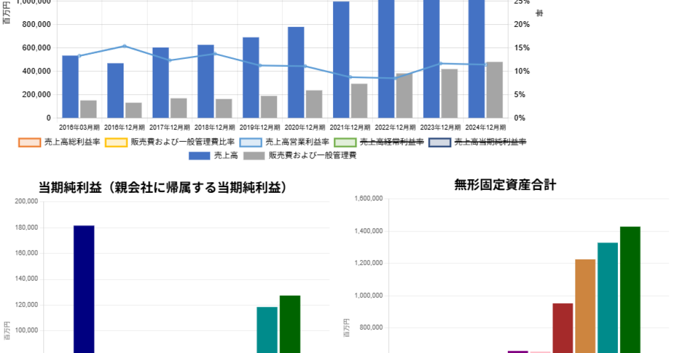Show the 売上高経常利益率 legend series
This screenshot has width=674, height=353.
(379, 143)
